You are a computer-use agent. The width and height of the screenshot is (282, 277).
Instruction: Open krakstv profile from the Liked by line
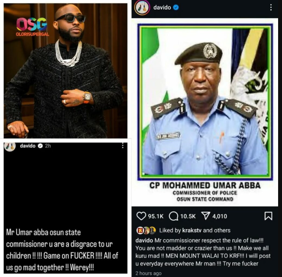click(192, 230)
